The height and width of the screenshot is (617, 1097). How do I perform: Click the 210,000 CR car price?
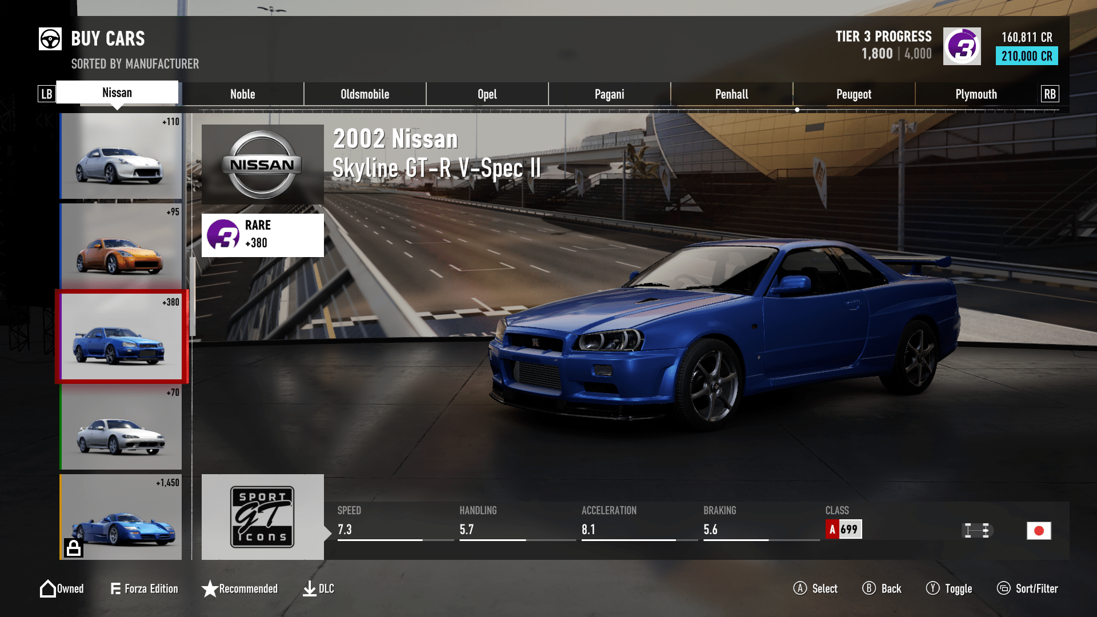(x=1027, y=56)
